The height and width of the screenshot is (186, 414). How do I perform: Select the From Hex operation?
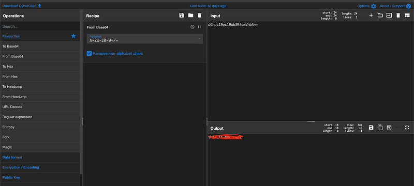(x=40, y=76)
